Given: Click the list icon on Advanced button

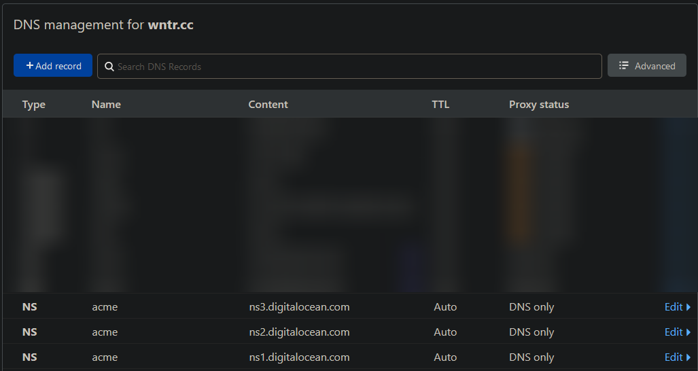Looking at the screenshot, I should (623, 66).
